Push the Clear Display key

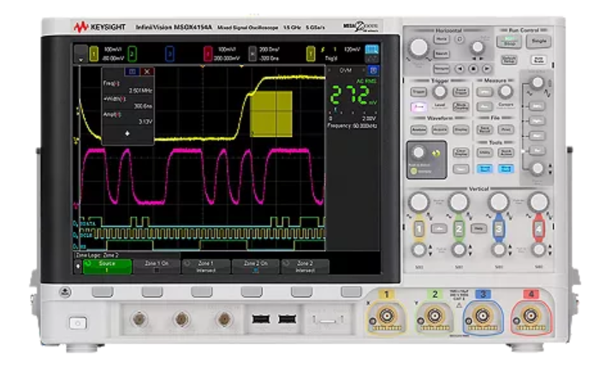460,152
